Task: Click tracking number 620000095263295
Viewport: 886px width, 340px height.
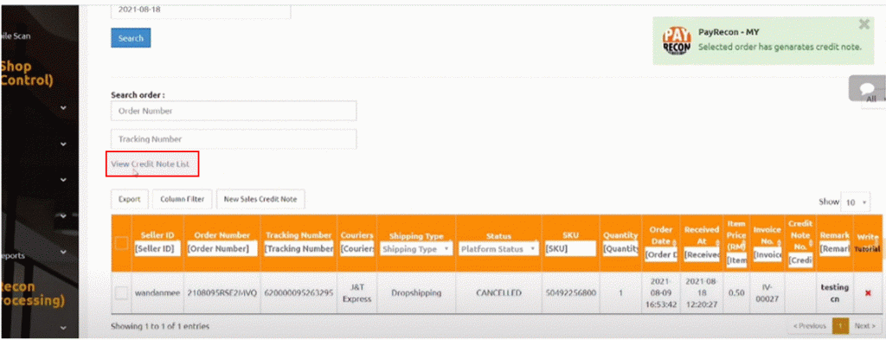Action: (x=299, y=293)
